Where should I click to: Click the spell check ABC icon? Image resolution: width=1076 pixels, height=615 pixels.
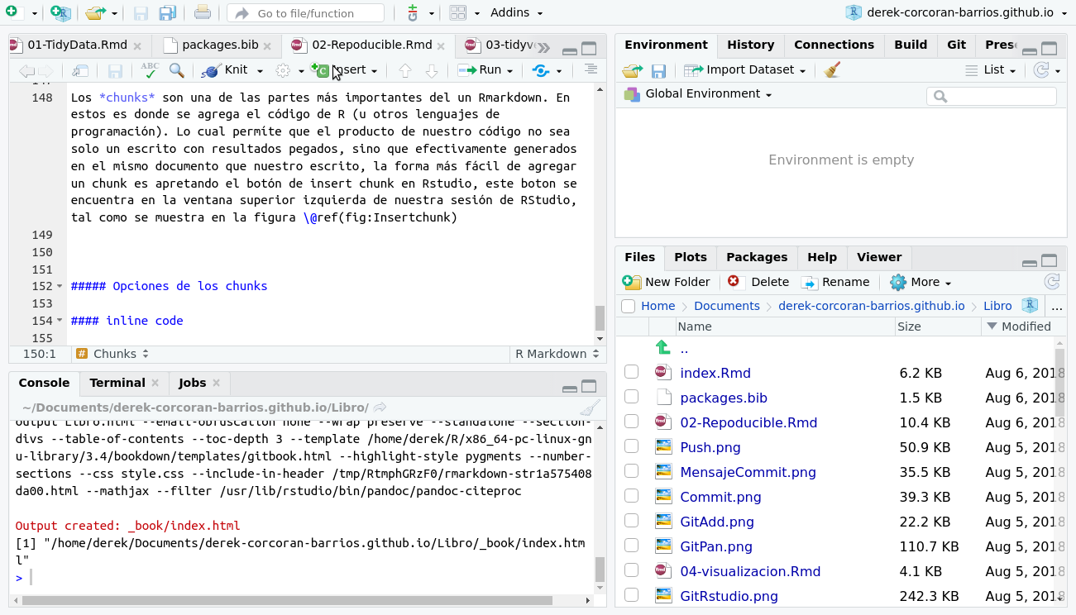tap(150, 70)
